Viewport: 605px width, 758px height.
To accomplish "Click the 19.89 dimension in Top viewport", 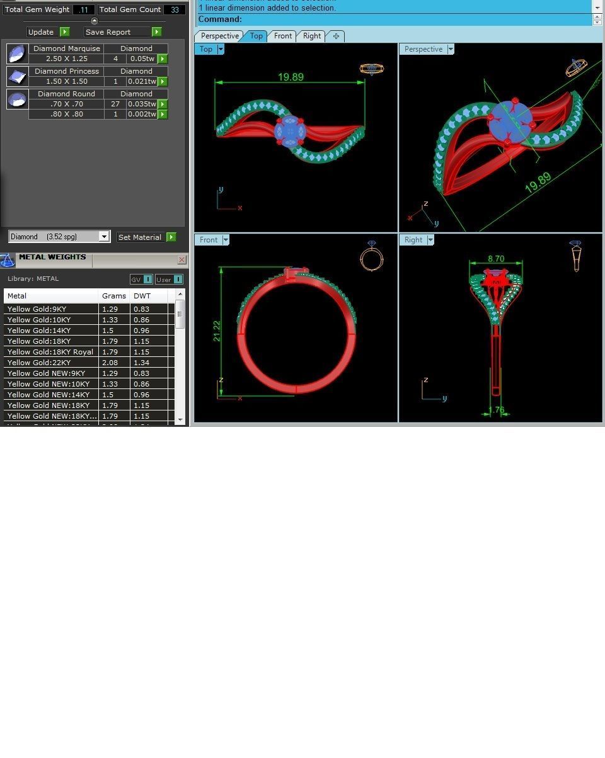I will coord(291,77).
